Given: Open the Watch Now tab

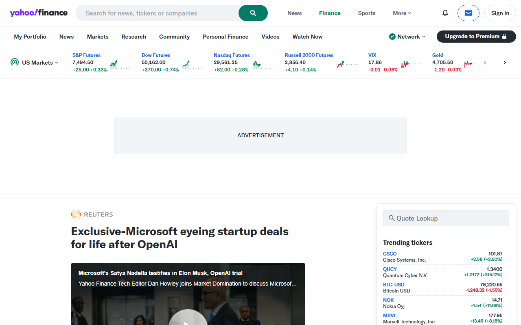Looking at the screenshot, I should (307, 37).
